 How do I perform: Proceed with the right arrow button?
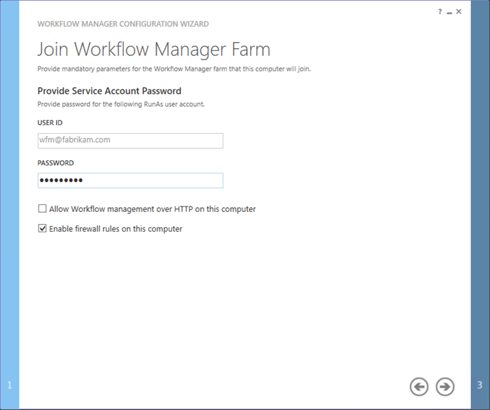444,386
